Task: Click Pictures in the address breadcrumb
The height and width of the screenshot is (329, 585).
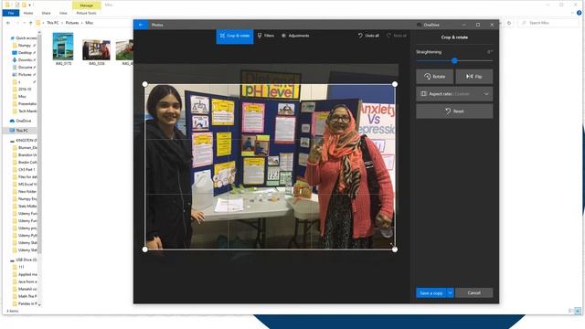Action: [72, 23]
